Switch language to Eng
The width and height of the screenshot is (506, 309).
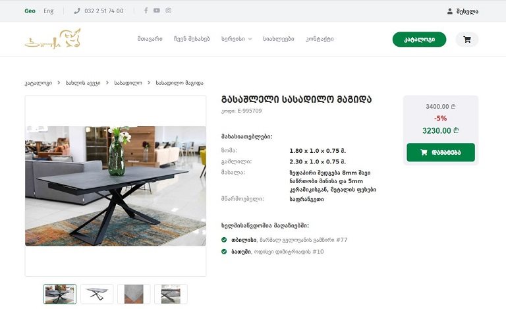pyautogui.click(x=49, y=11)
